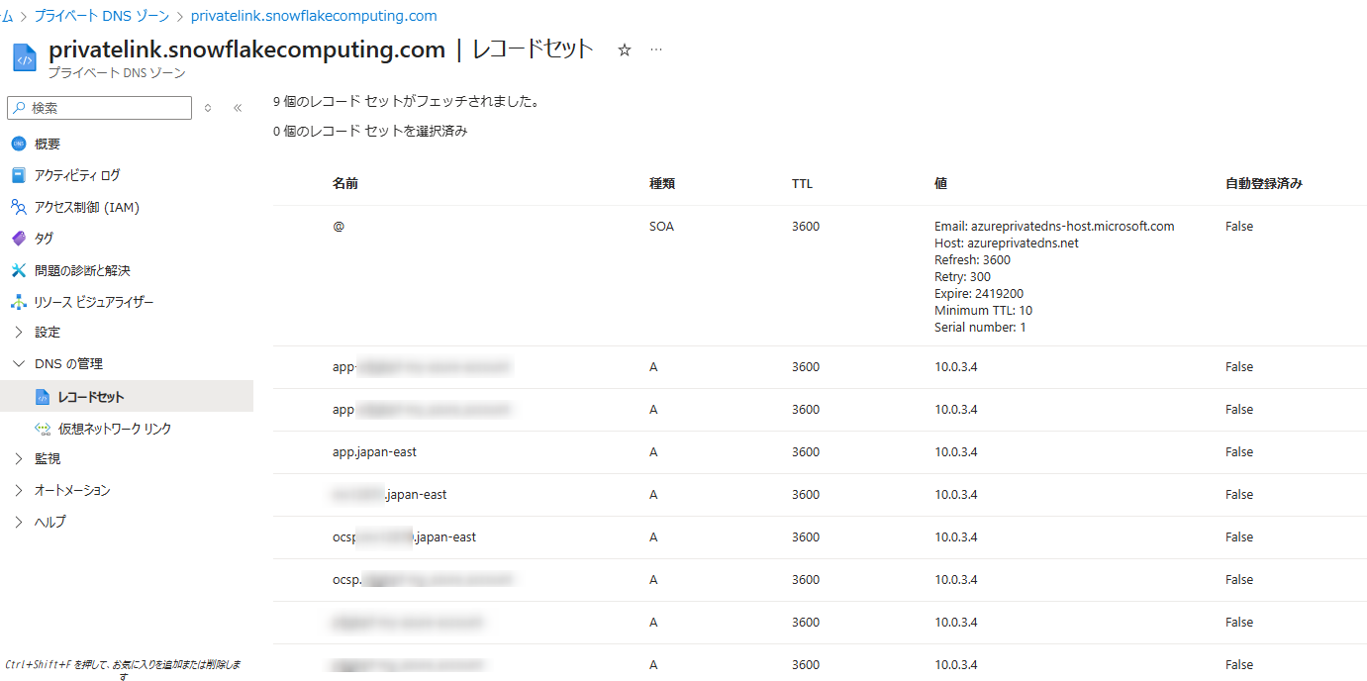1367x681 pixels.
Task: Click the 値 column header
Action: (940, 183)
